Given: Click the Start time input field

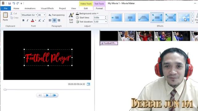Looking at the screenshot, I should tap(99, 18).
